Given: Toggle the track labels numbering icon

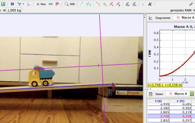Looking at the screenshot, I should [x=89, y=4].
